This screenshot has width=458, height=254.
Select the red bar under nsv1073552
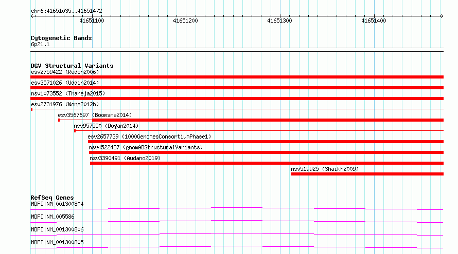click(x=237, y=99)
